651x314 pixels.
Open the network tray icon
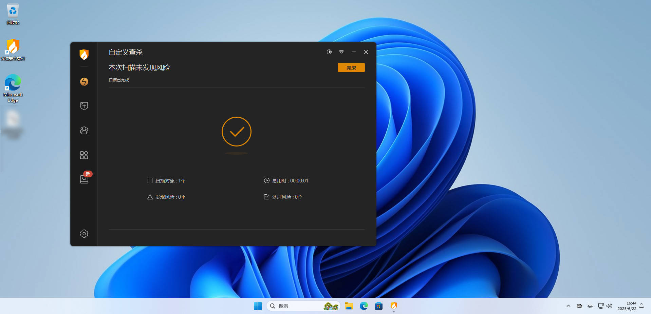pos(601,306)
